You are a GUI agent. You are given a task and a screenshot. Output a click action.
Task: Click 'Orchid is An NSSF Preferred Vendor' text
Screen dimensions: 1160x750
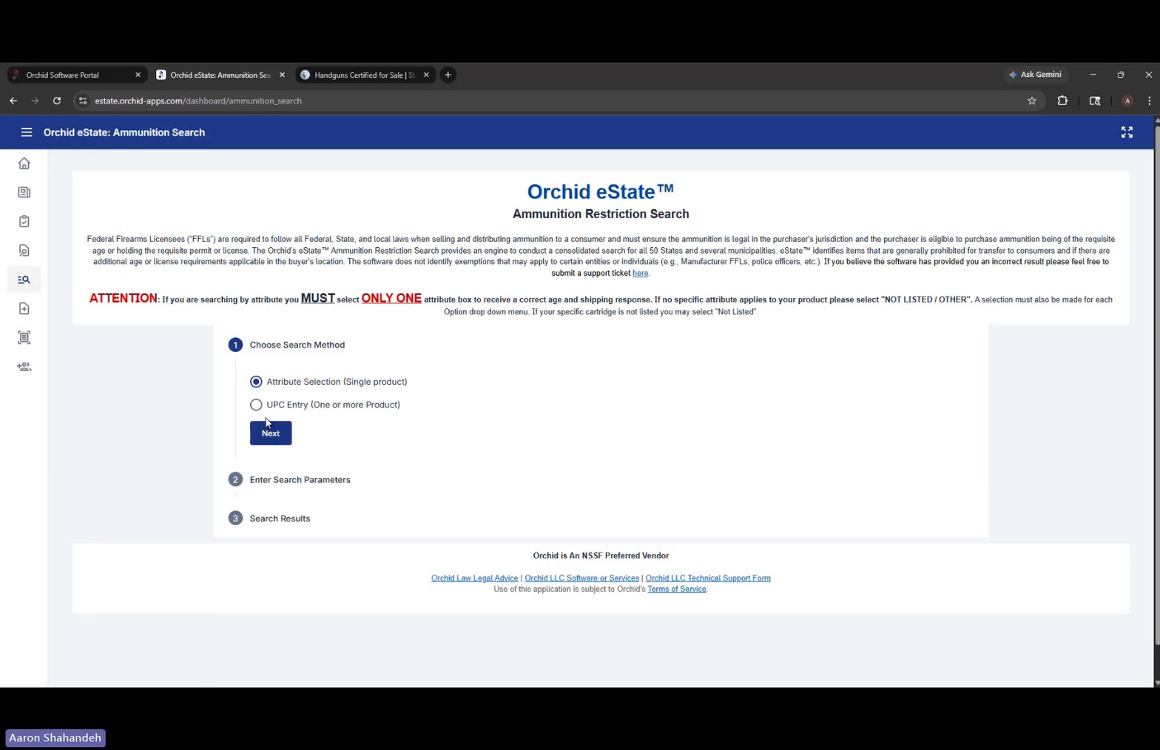coord(601,555)
